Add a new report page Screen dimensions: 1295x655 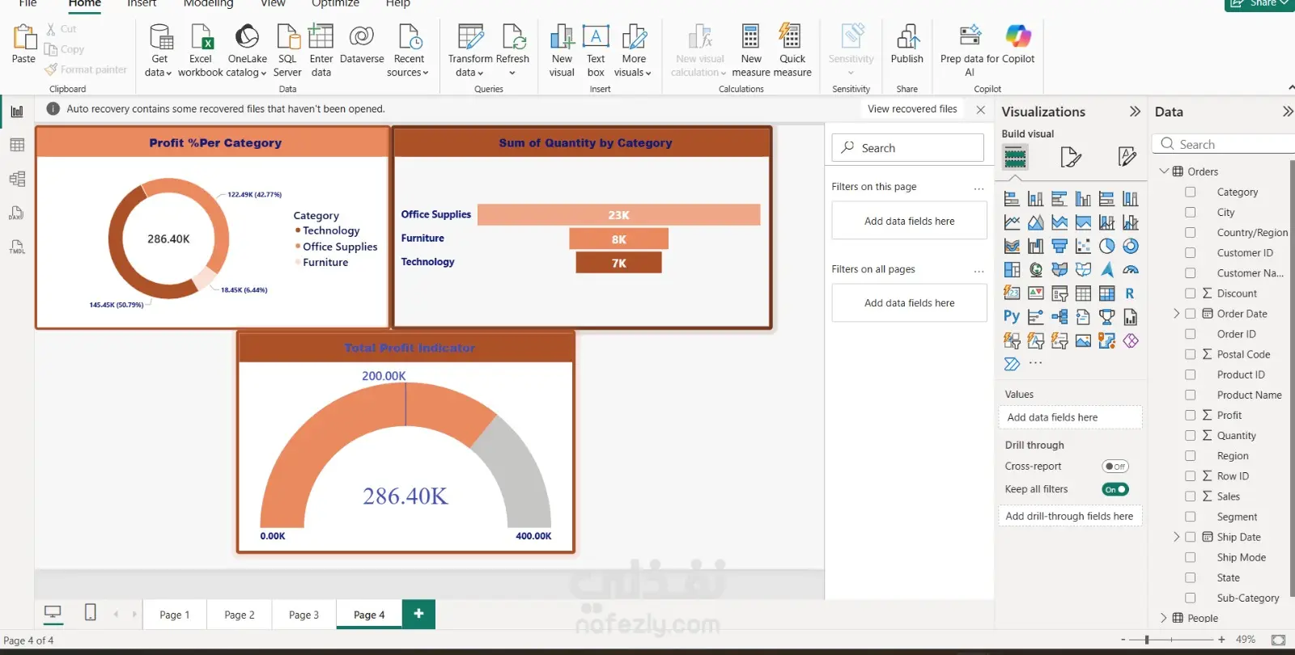pyautogui.click(x=418, y=614)
